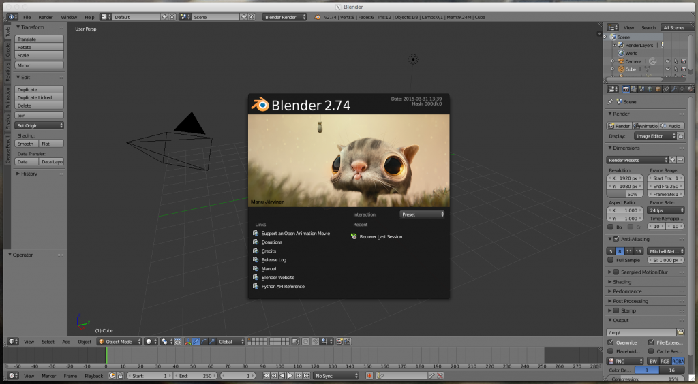Open the Set Origin dropdown

(x=39, y=125)
